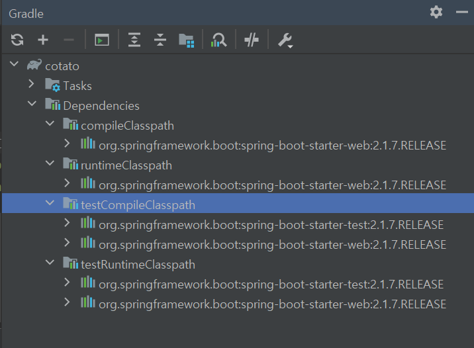The height and width of the screenshot is (348, 474).
Task: Open Gradle panel options gear
Action: coord(436,13)
